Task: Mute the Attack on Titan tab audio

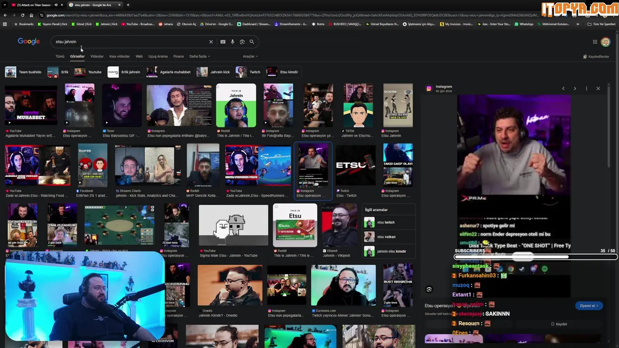Action: pyautogui.click(x=56, y=5)
